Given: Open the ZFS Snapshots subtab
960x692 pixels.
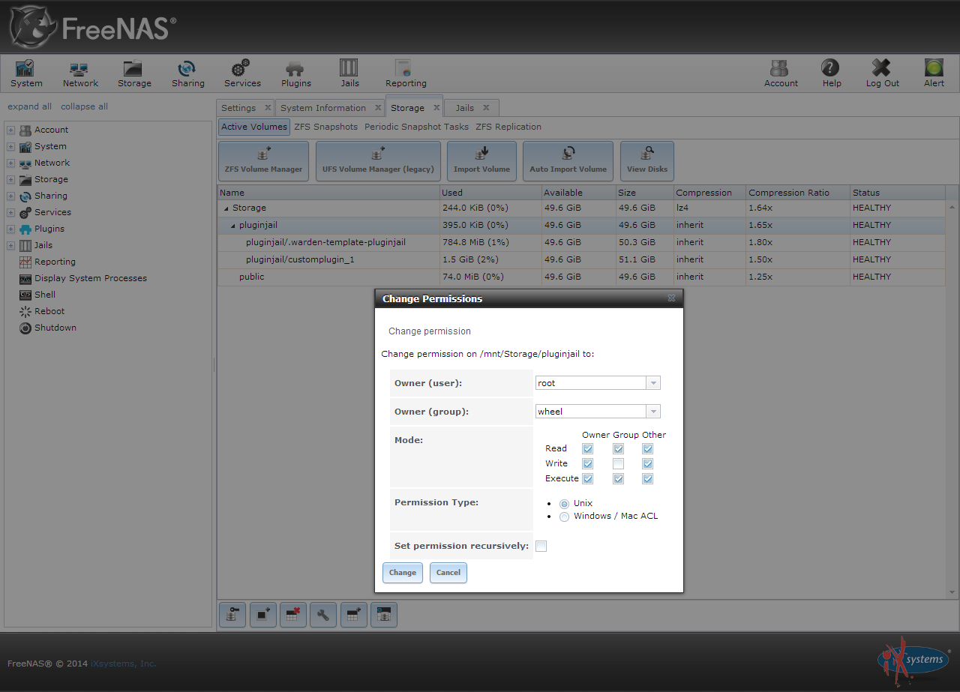Looking at the screenshot, I should pyautogui.click(x=325, y=127).
